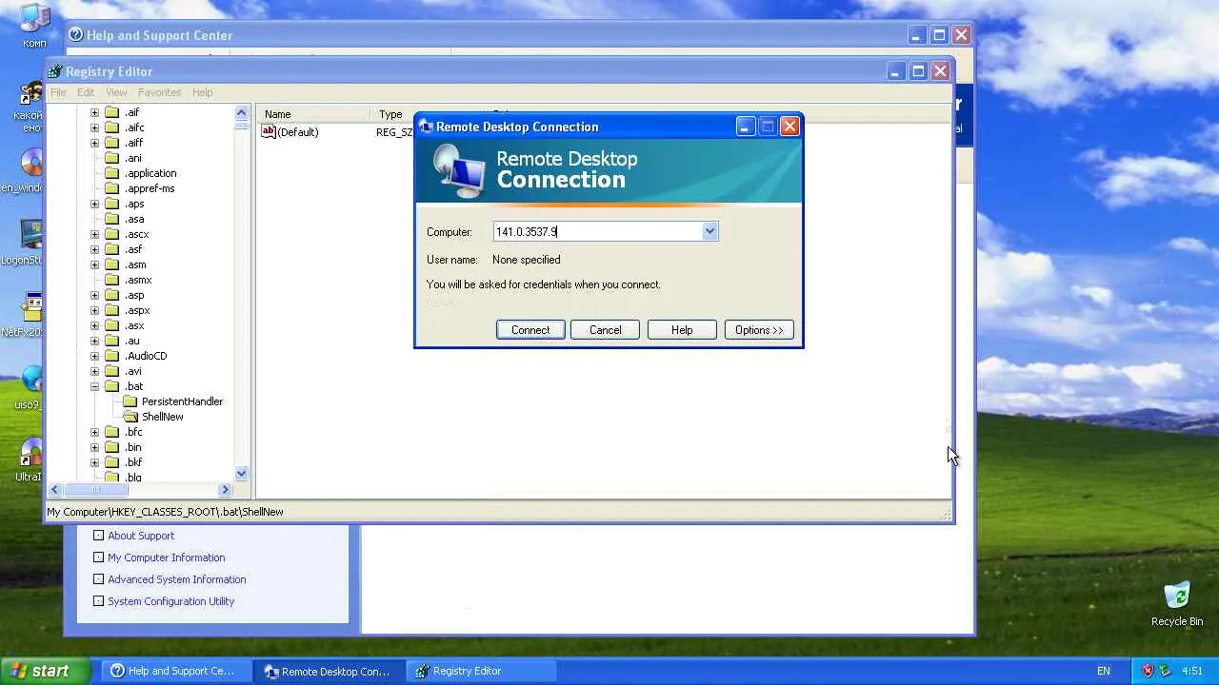The height and width of the screenshot is (685, 1219).
Task: Click the registry tree scroll-up arrow
Action: coord(241,113)
